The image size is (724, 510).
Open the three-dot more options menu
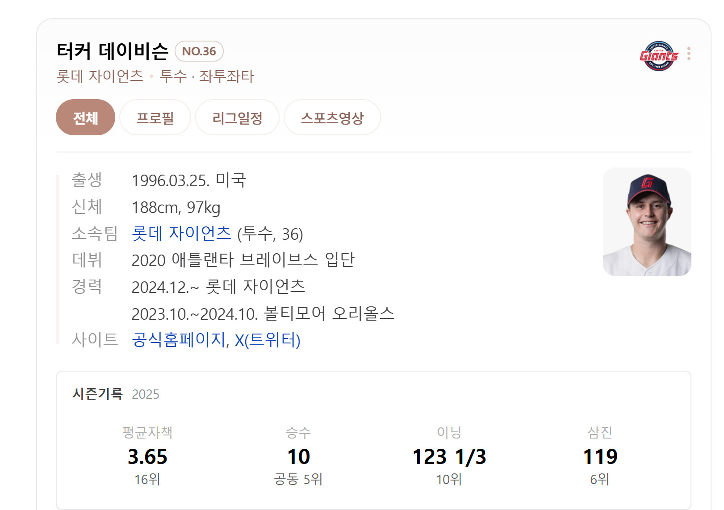coord(689,54)
